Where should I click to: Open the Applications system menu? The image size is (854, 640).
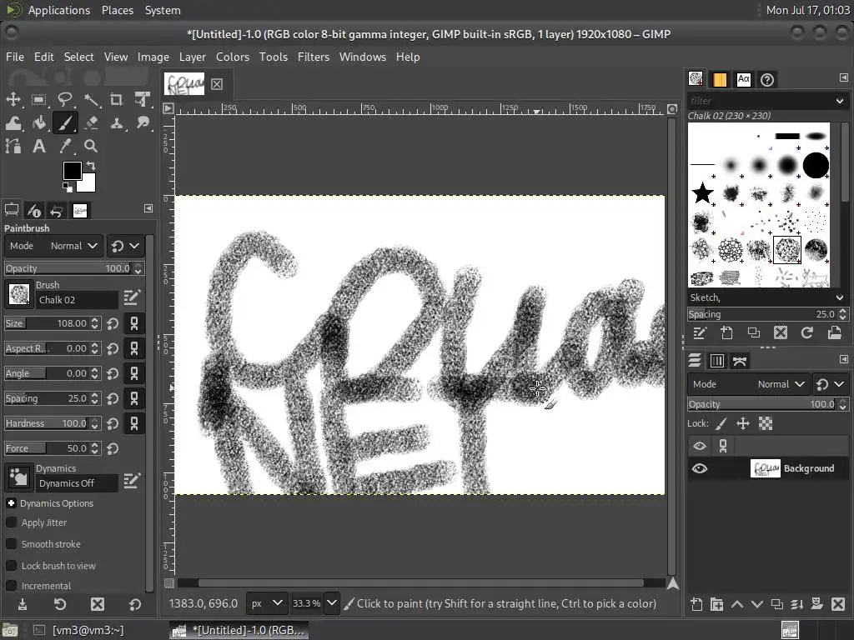point(59,10)
